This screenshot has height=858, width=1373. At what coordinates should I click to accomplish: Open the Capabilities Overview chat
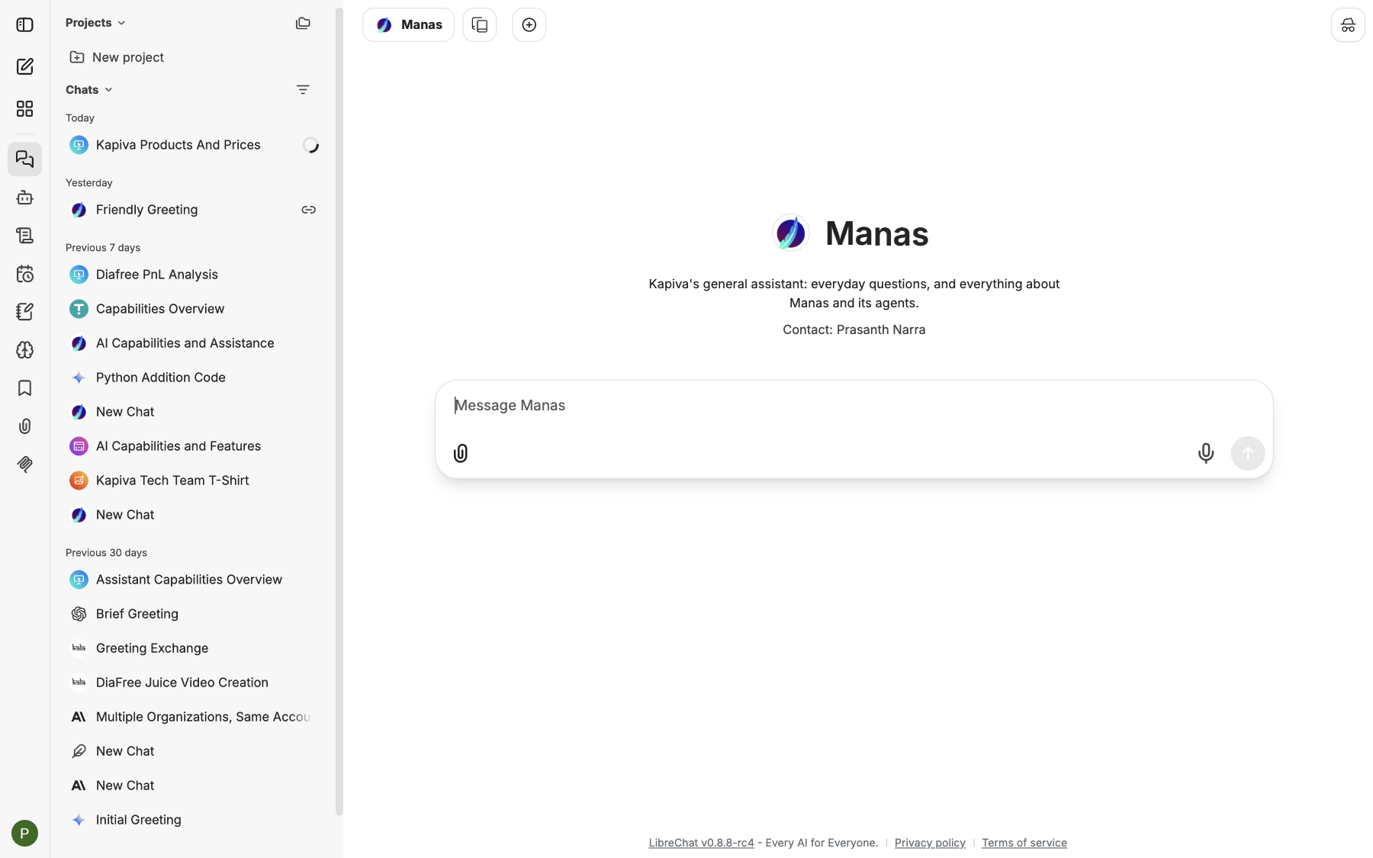[x=194, y=309]
